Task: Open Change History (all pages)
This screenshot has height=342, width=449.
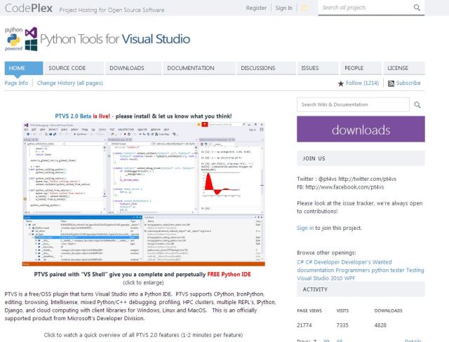Action: [x=70, y=83]
